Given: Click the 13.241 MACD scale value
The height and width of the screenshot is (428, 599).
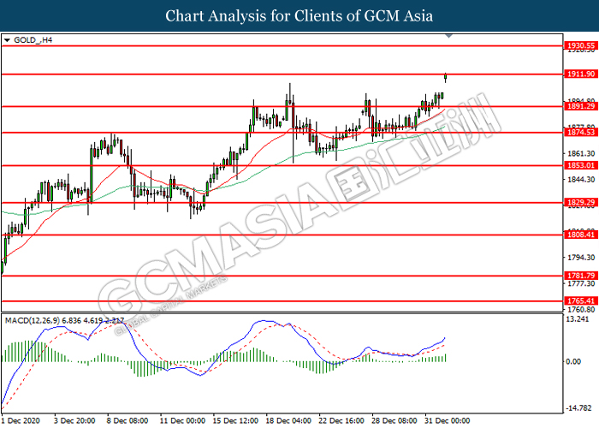Looking at the screenshot, I should [x=578, y=319].
